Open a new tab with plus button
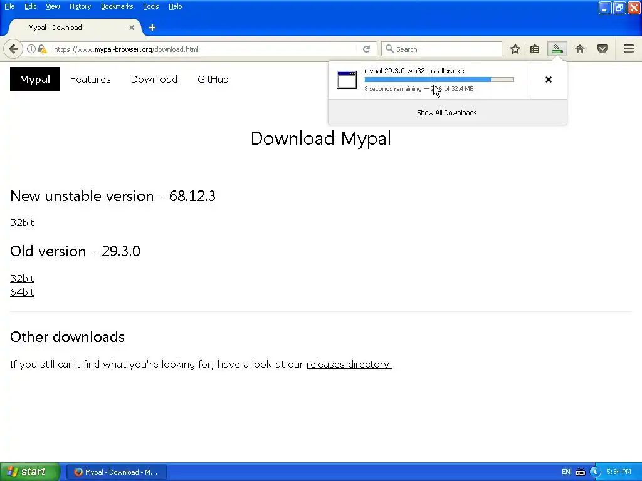This screenshot has width=642, height=481. coord(152,28)
